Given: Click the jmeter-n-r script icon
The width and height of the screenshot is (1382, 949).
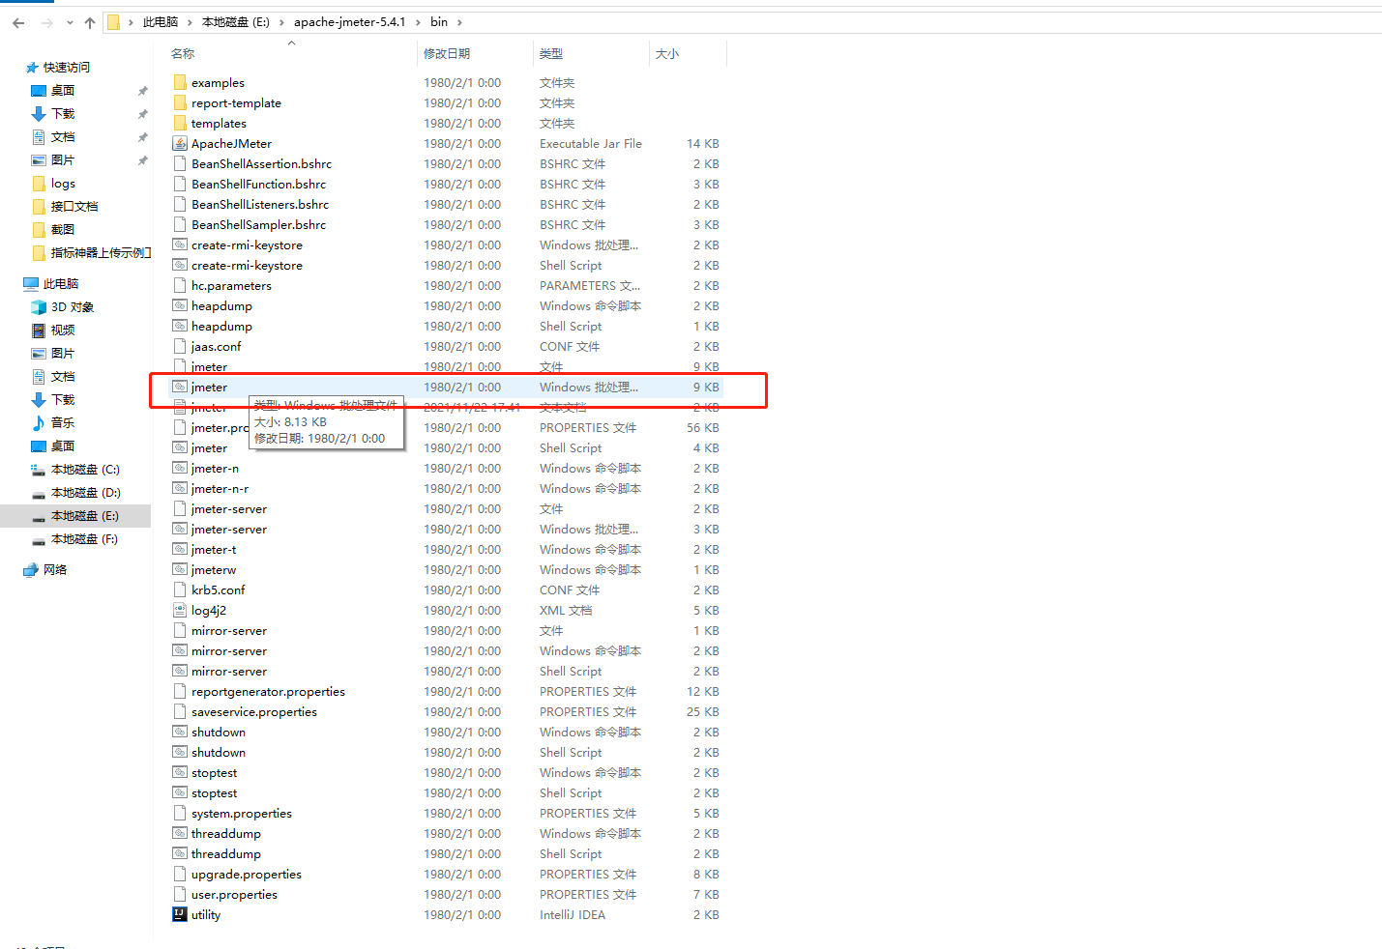Looking at the screenshot, I should pos(180,488).
